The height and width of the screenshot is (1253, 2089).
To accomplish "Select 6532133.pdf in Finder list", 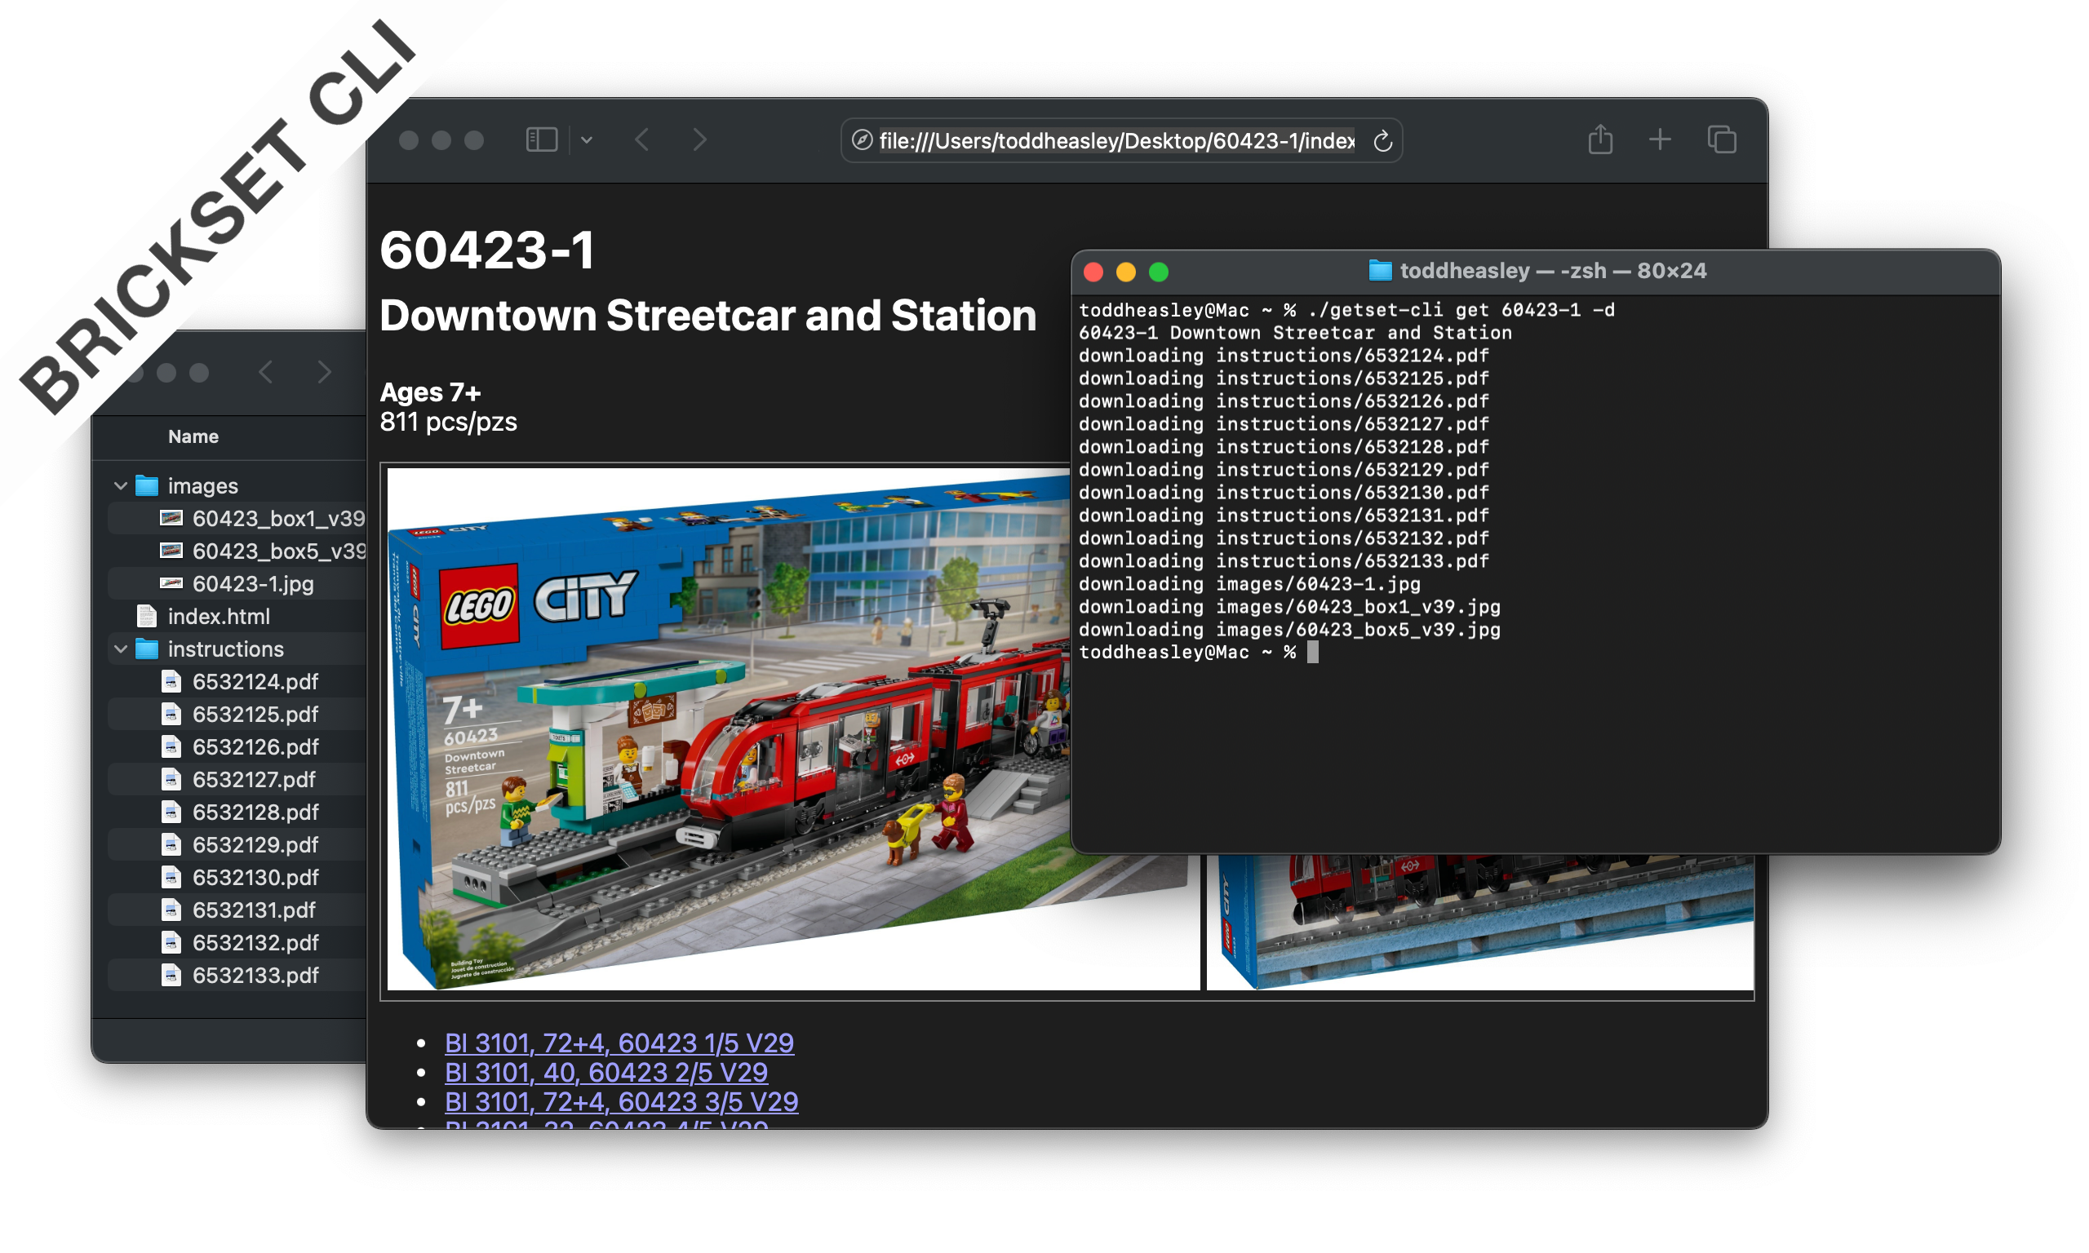I will [x=237, y=976].
